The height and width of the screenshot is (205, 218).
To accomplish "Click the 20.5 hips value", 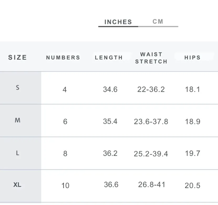I will pos(193,186).
